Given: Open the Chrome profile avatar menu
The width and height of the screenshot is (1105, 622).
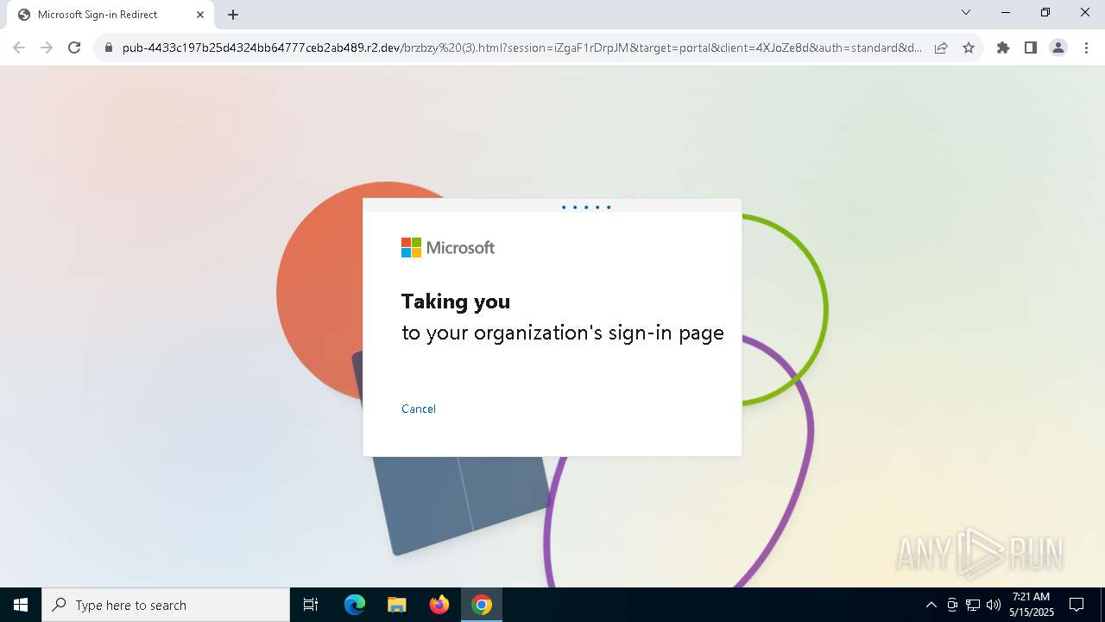Looking at the screenshot, I should (x=1058, y=48).
